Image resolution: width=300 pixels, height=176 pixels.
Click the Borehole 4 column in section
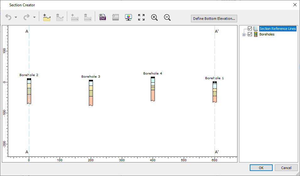coord(153,89)
